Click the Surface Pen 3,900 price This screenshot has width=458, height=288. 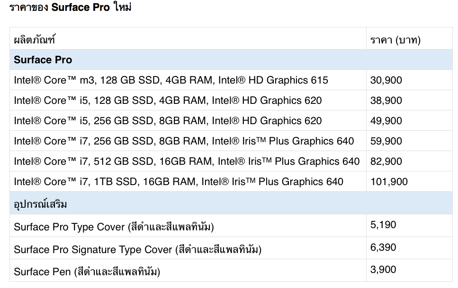coord(383,270)
